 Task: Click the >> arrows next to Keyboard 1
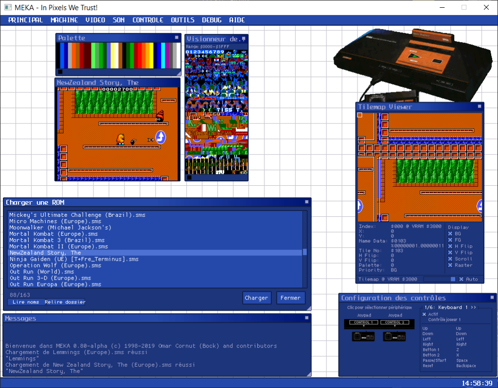click(473, 307)
